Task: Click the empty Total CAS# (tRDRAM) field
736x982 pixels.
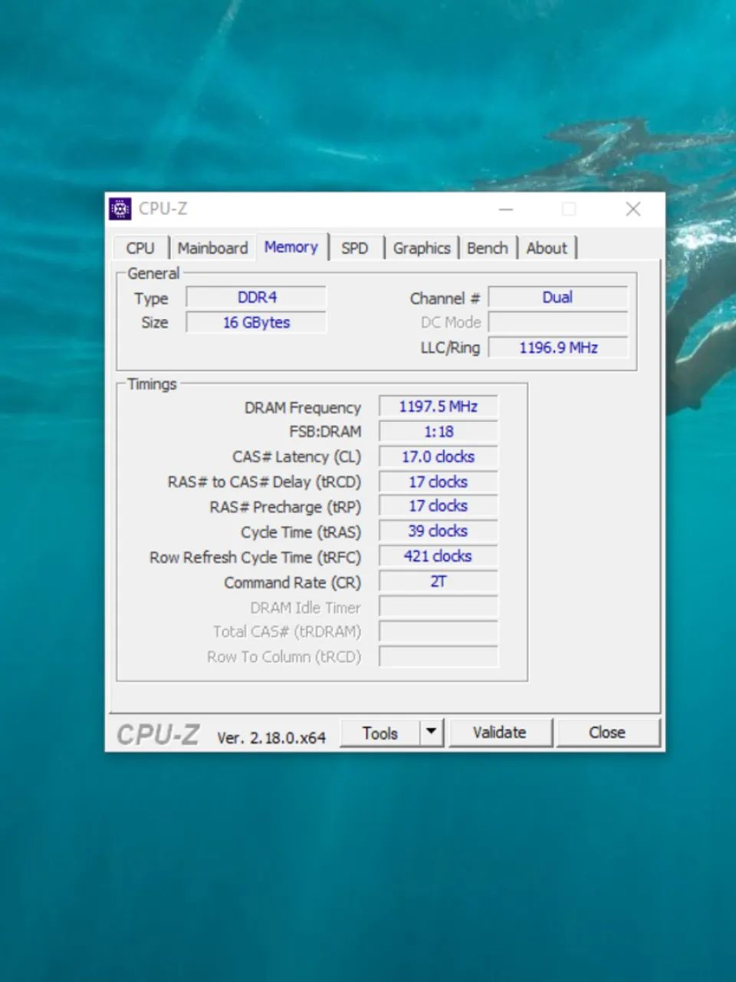Action: [x=439, y=632]
